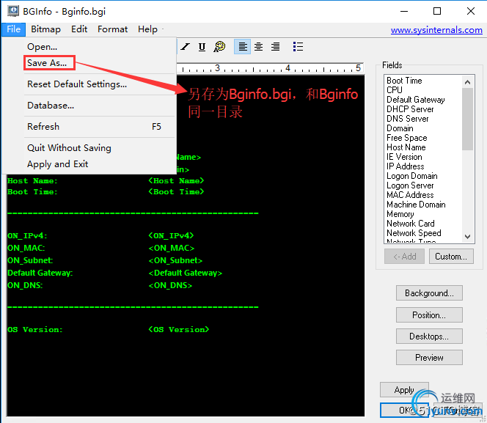Viewport: 487px width, 423px height.
Task: Close the BGInfo window
Action: coord(471,11)
